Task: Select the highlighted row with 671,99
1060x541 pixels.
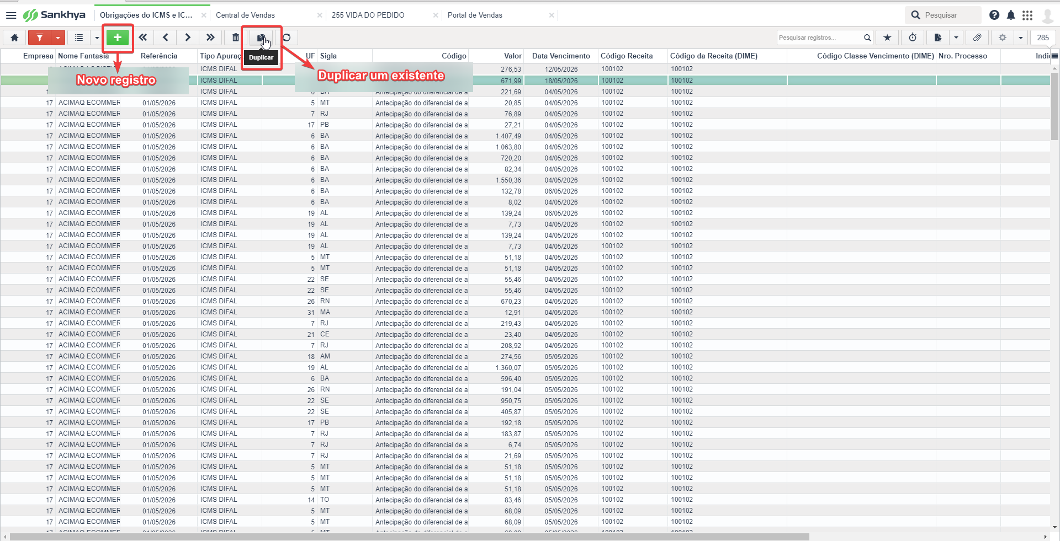Action: (x=525, y=81)
